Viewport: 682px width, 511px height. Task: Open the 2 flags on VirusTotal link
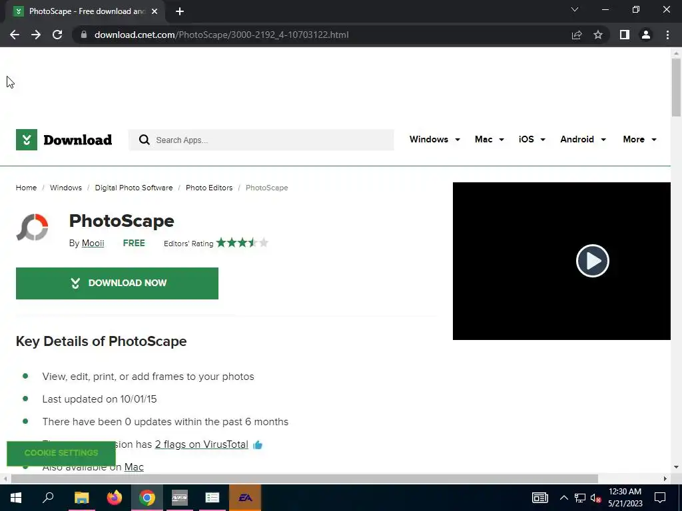point(201,444)
